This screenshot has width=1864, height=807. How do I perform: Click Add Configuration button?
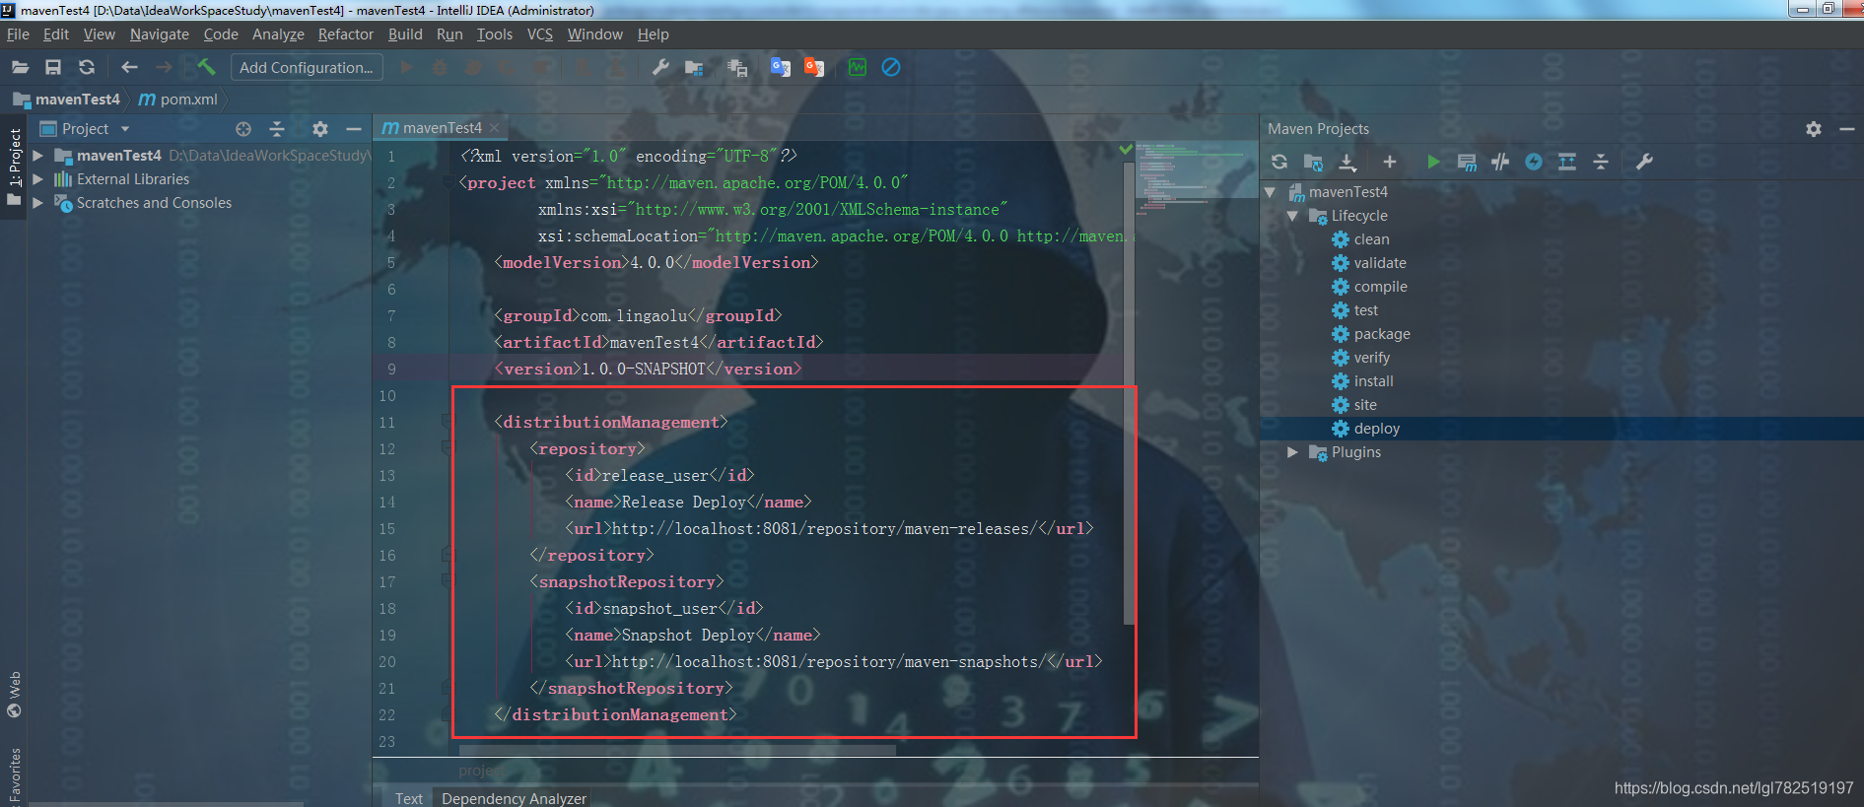pyautogui.click(x=307, y=68)
